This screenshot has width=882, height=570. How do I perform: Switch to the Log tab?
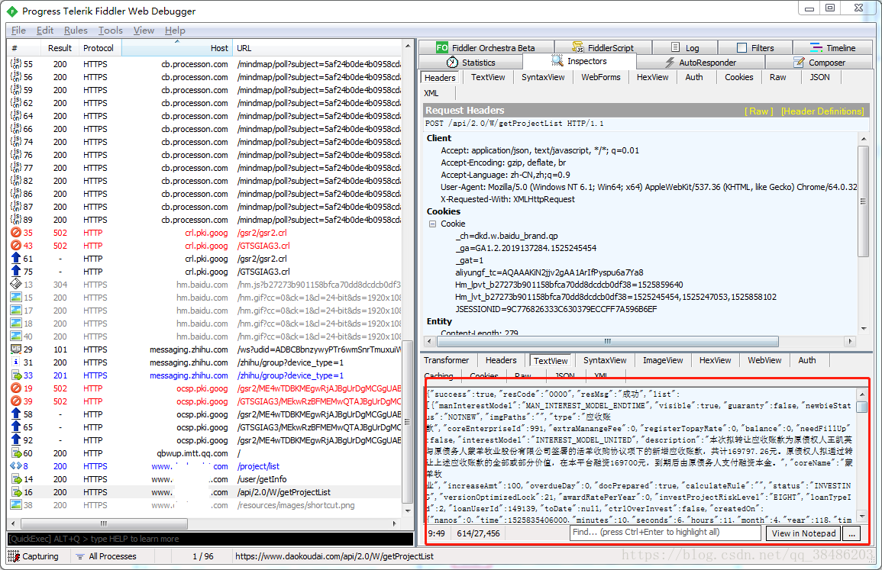(x=685, y=48)
